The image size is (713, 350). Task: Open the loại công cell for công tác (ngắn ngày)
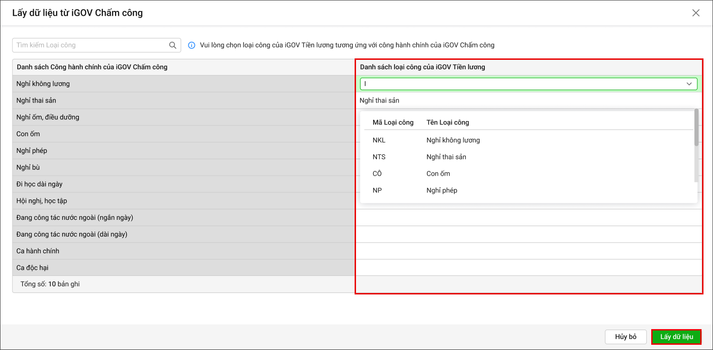529,218
